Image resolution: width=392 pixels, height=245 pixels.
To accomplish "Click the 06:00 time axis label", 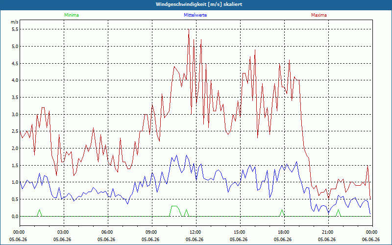I will coord(108,232).
